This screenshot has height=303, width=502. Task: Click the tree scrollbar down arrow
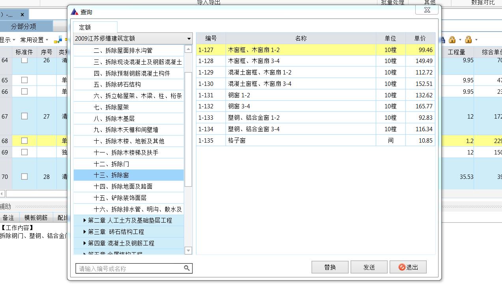pyautogui.click(x=188, y=251)
